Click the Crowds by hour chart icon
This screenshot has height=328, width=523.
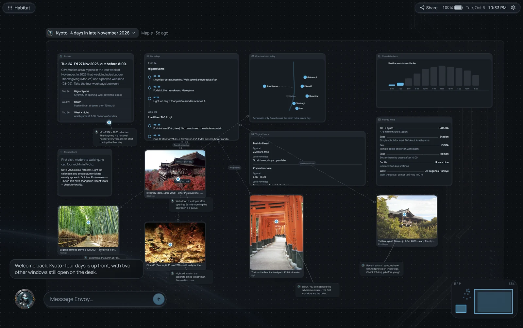point(379,56)
